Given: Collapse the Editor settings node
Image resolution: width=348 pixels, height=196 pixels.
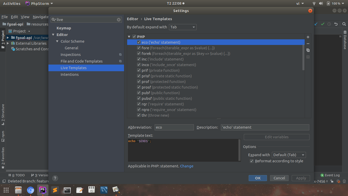Looking at the screenshot, I should (53, 35).
